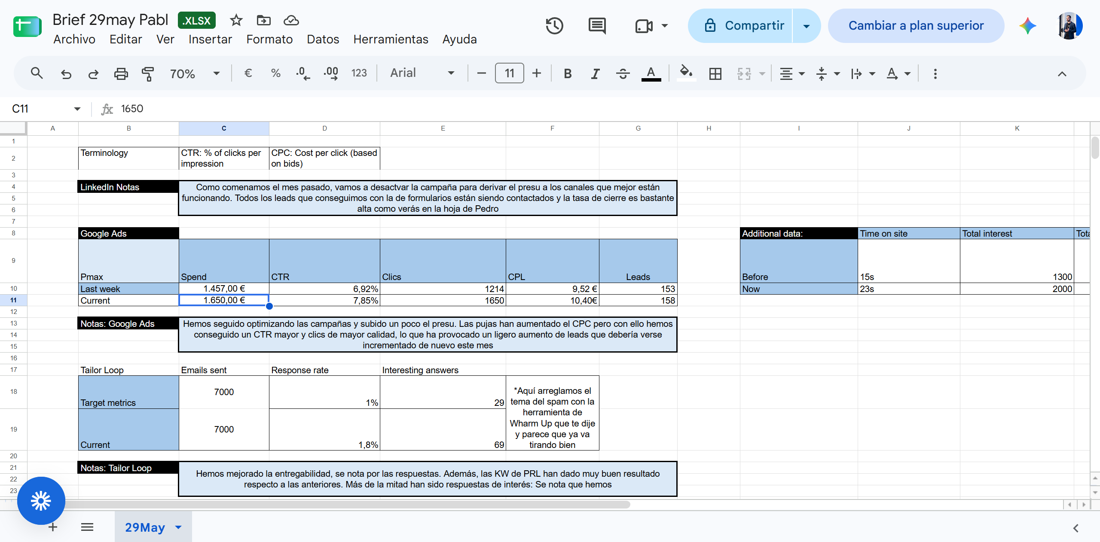Open the Datos menu
The image size is (1100, 542).
pyautogui.click(x=323, y=40)
